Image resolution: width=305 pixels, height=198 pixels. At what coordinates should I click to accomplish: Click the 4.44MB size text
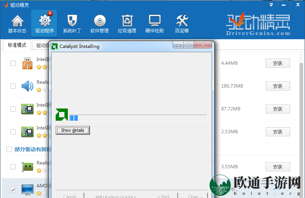pyautogui.click(x=230, y=63)
